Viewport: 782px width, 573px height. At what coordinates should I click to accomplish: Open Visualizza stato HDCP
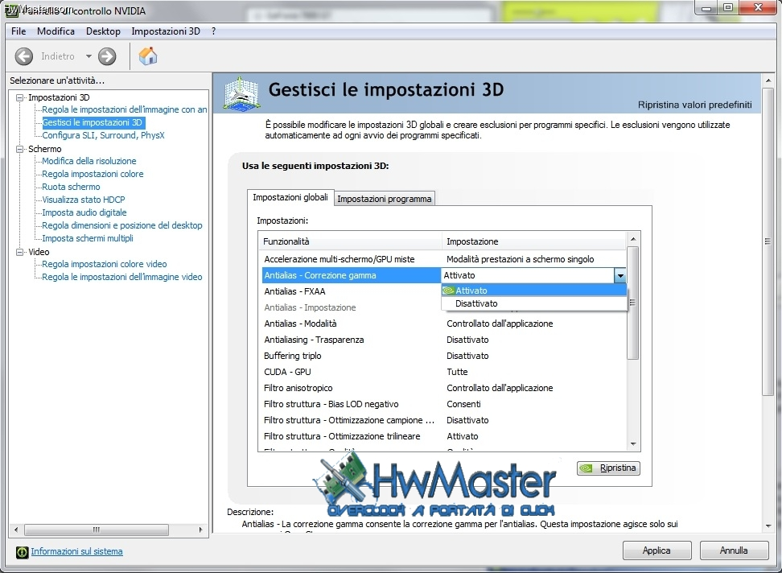coord(84,200)
